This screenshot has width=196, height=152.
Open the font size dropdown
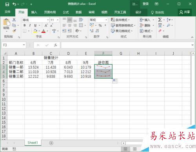pos(58,20)
